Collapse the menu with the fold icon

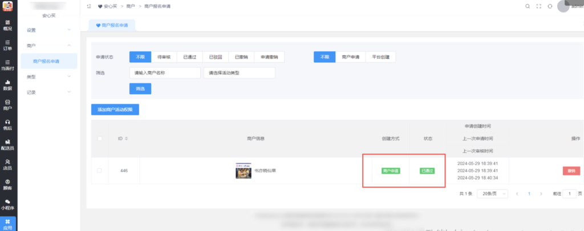coord(89,6)
